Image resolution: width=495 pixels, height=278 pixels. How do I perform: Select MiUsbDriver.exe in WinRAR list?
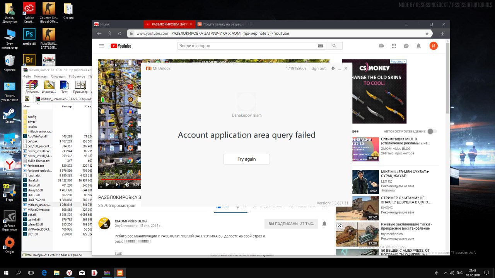[38, 210]
